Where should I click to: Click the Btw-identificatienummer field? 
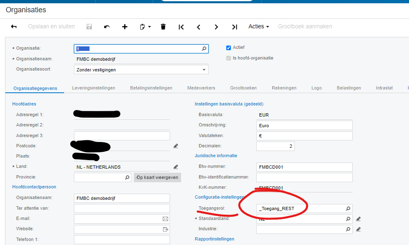[304, 178]
